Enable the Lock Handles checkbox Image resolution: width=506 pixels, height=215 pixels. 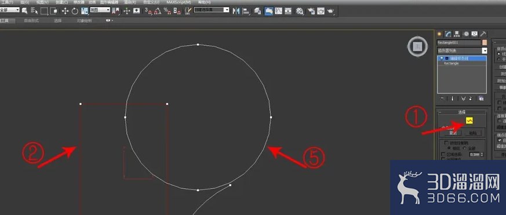(x=447, y=143)
